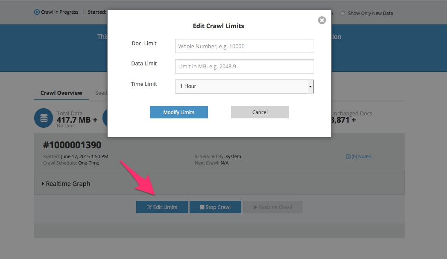
Task: Click the Total Data database icon
Action: pos(44,118)
